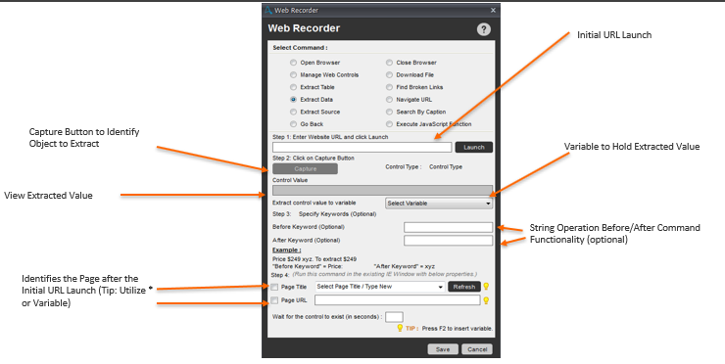Close the Web Recorder dialog
The image size is (725, 364).
pos(493,10)
